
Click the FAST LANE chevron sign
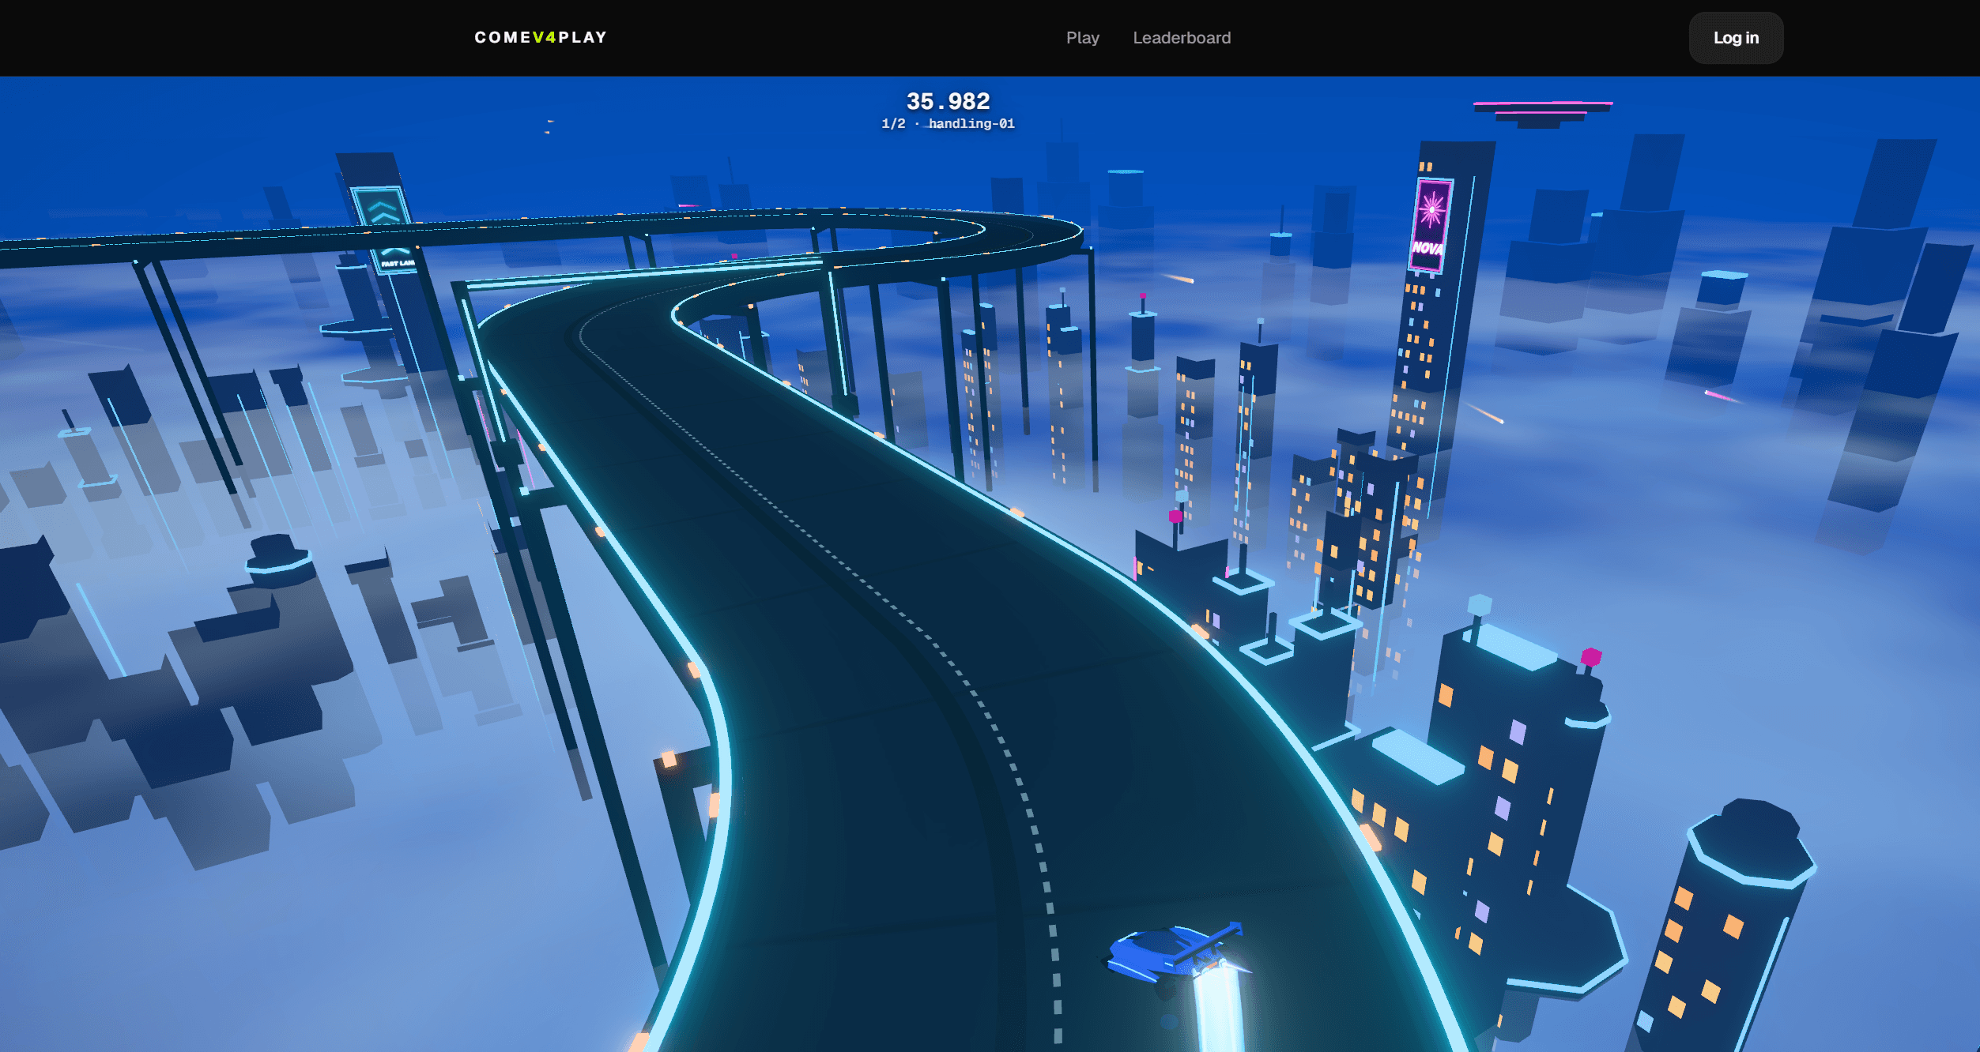(x=385, y=229)
